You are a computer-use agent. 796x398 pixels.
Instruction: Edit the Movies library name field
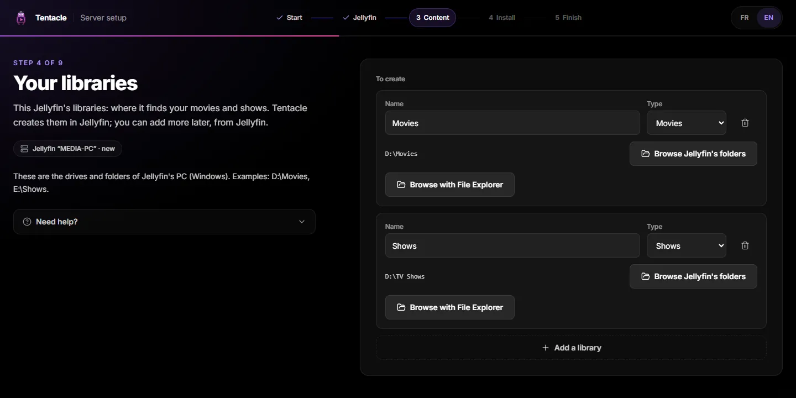pyautogui.click(x=512, y=123)
